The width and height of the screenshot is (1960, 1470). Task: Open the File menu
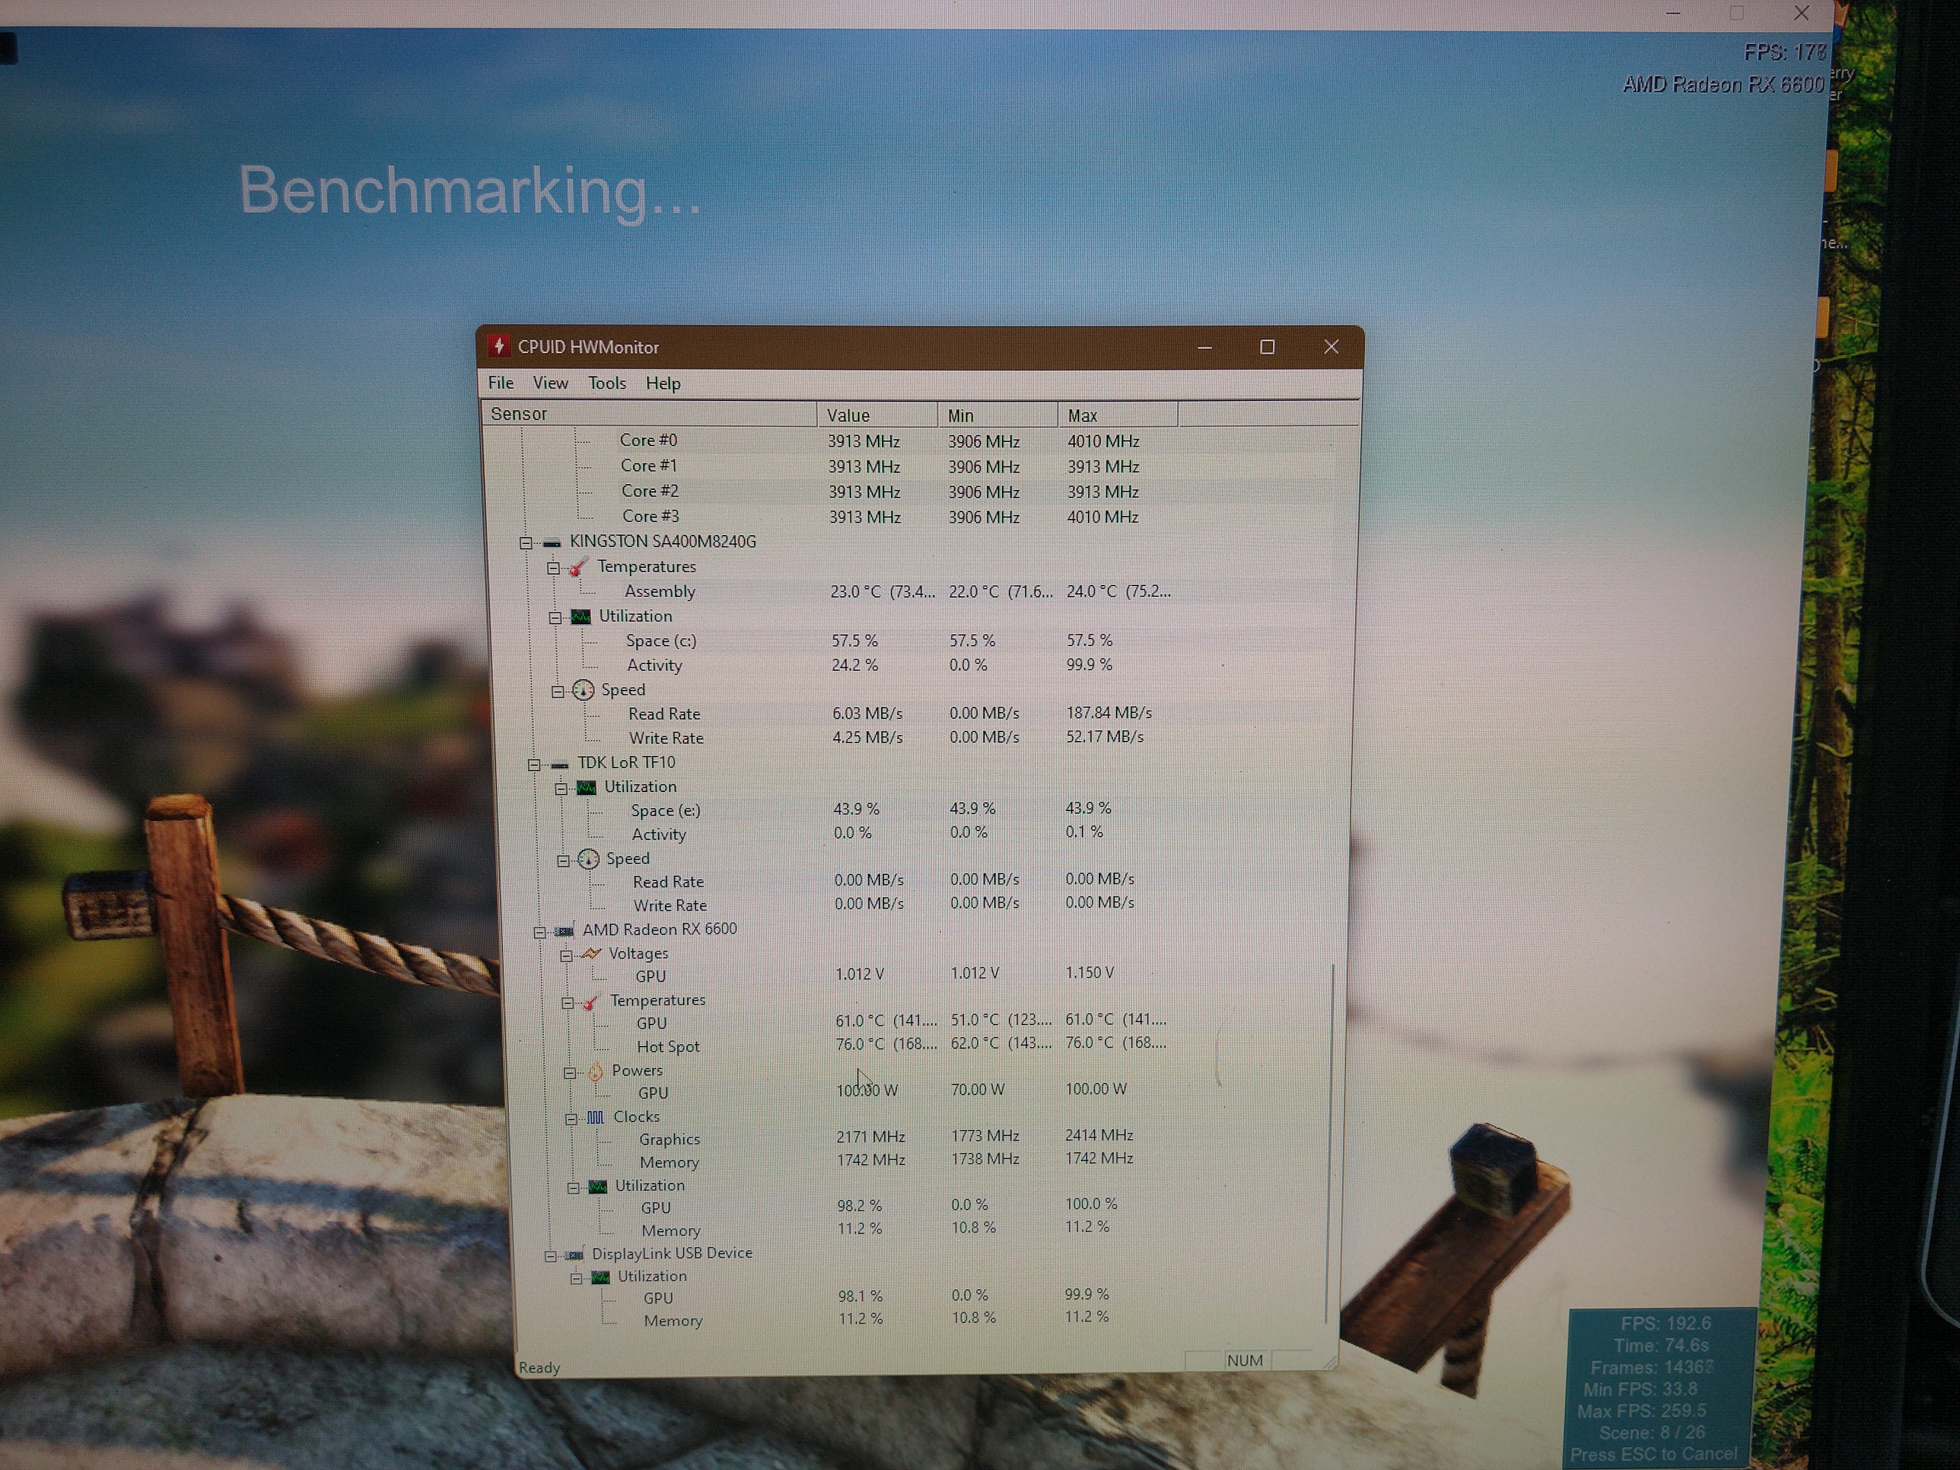(501, 383)
